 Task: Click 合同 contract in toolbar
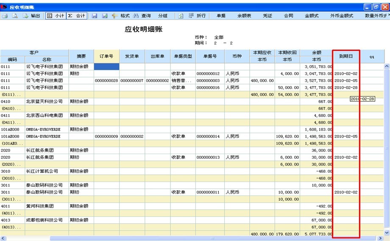289,16
